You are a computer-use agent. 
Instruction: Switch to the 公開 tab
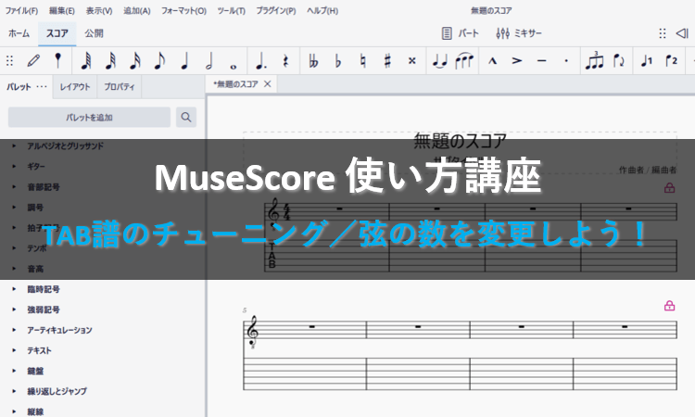coord(94,33)
